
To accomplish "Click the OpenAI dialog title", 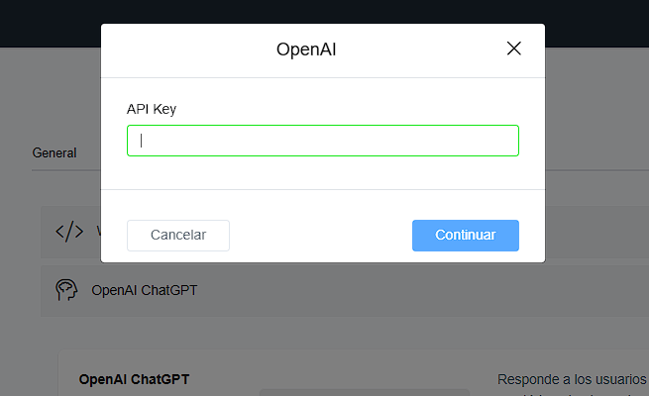I will (313, 49).
